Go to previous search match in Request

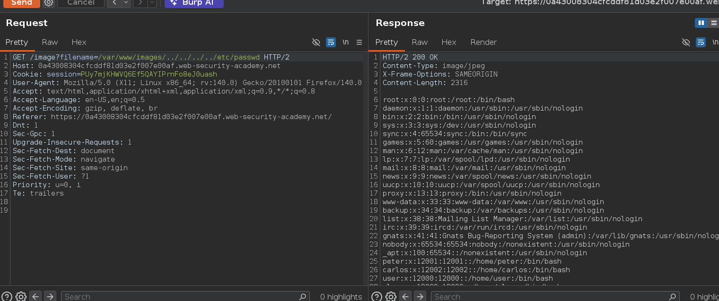click(x=35, y=296)
